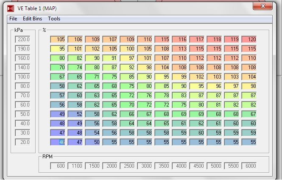The width and height of the screenshot is (282, 180).
Task: Click the 6000 RPM bin field
Action: point(249,166)
